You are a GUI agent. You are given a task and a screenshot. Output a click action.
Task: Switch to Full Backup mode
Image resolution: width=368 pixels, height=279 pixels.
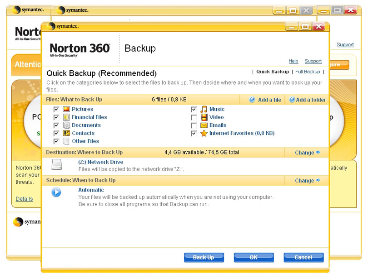point(308,72)
